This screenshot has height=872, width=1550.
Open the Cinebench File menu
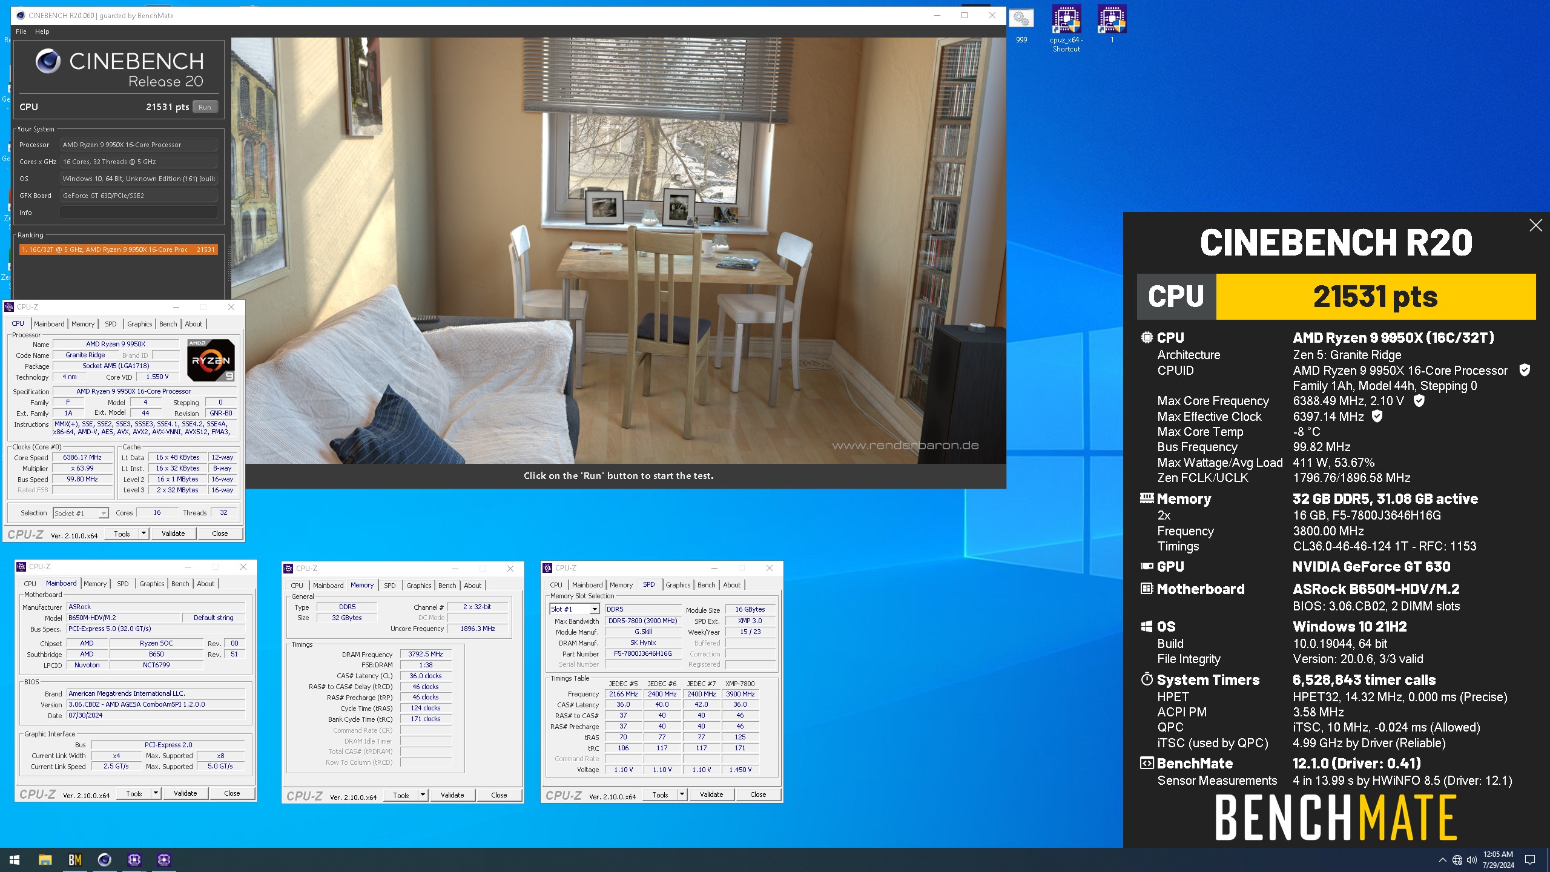click(x=21, y=31)
